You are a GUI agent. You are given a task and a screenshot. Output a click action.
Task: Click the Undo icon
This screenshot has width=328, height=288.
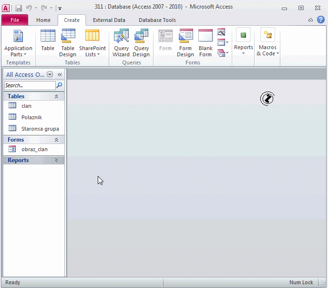[x=29, y=8]
